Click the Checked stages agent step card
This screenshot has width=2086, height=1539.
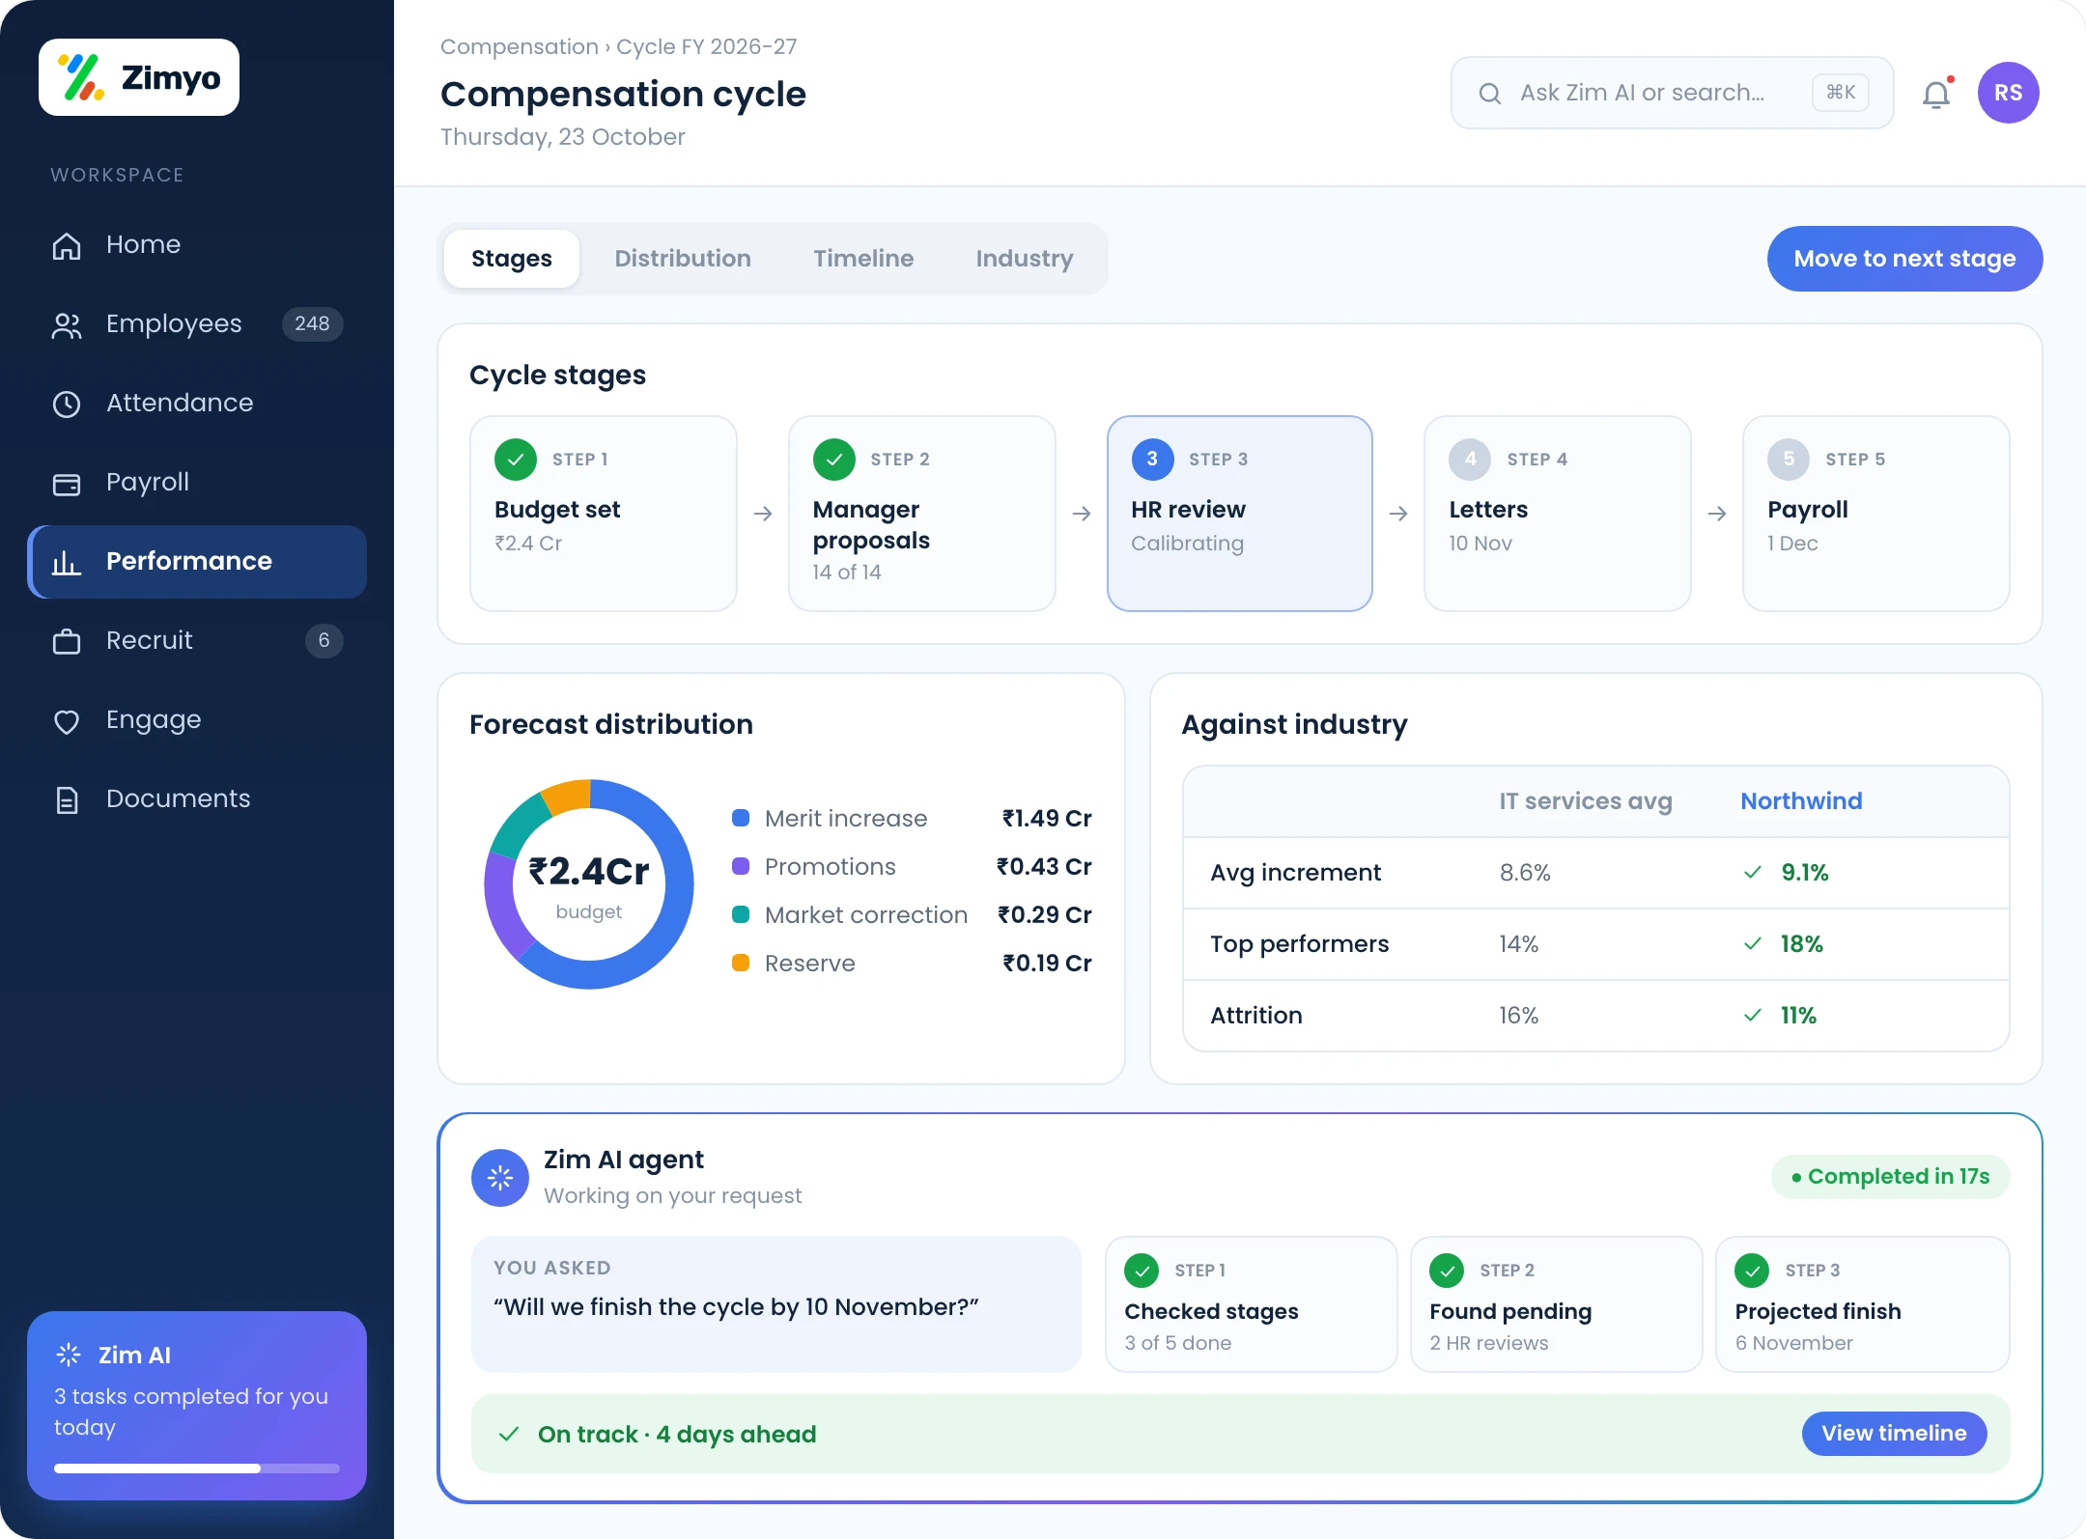pyautogui.click(x=1251, y=1303)
